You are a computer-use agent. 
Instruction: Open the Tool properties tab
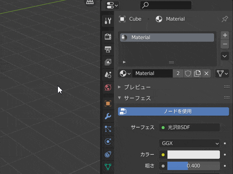108,21
